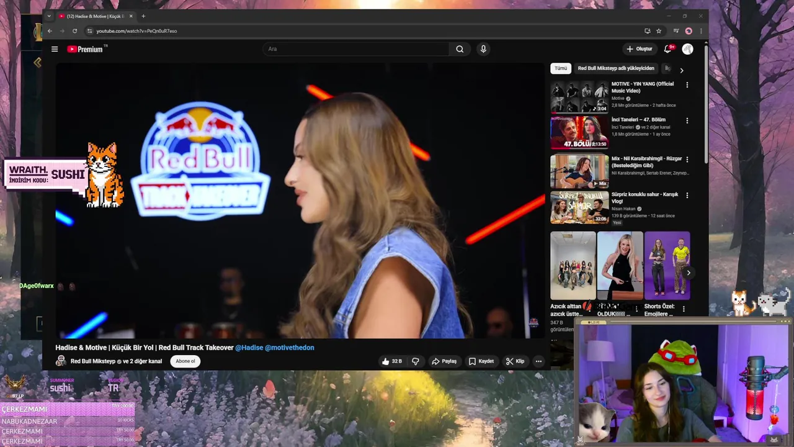This screenshot has height=447, width=794.
Task: Open options for Azıcık alttan short
Action: tap(589, 309)
